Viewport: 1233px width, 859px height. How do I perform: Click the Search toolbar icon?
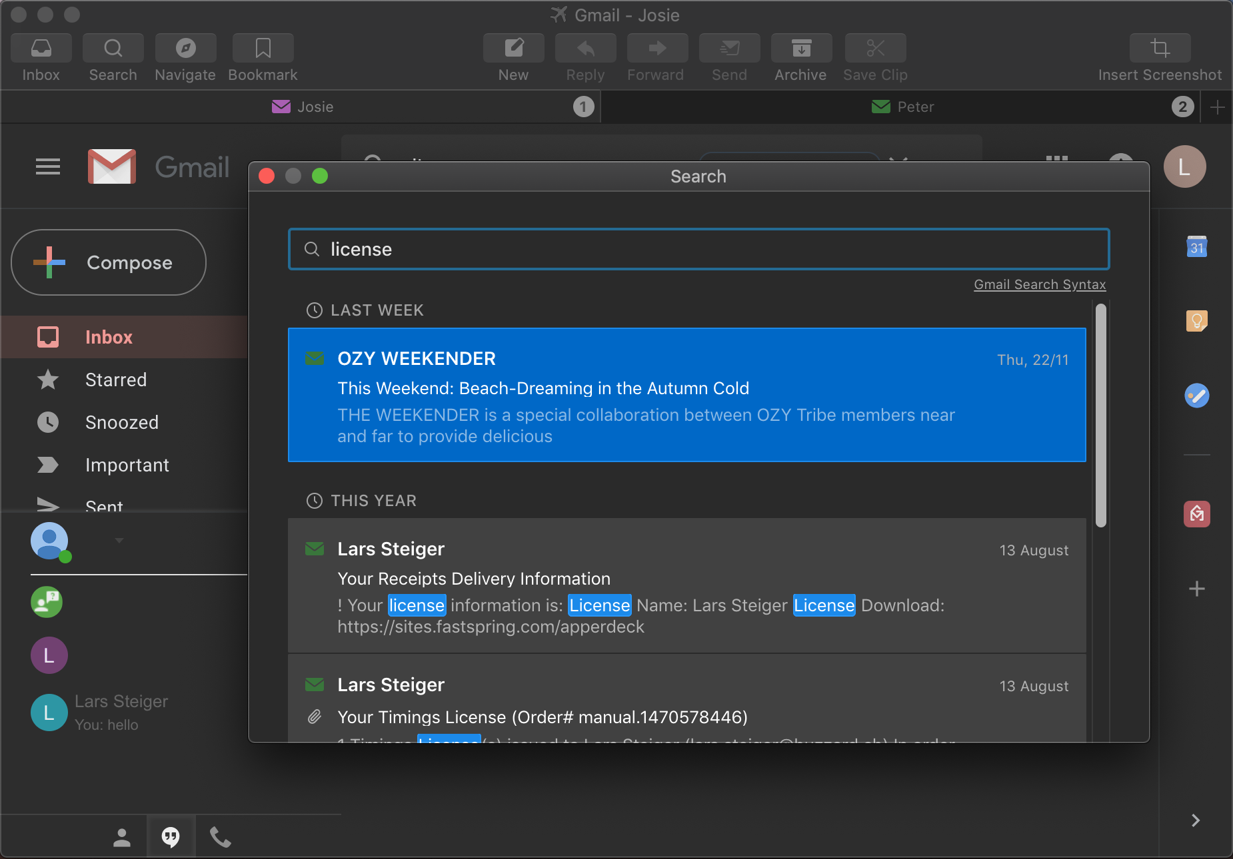click(113, 49)
